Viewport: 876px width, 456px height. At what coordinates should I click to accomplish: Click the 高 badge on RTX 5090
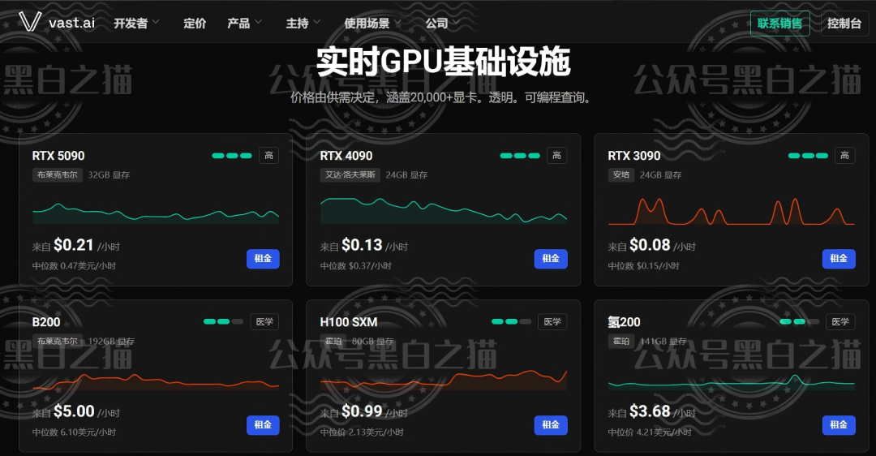click(x=268, y=155)
